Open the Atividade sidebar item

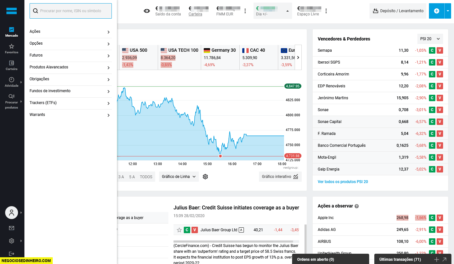point(12,82)
